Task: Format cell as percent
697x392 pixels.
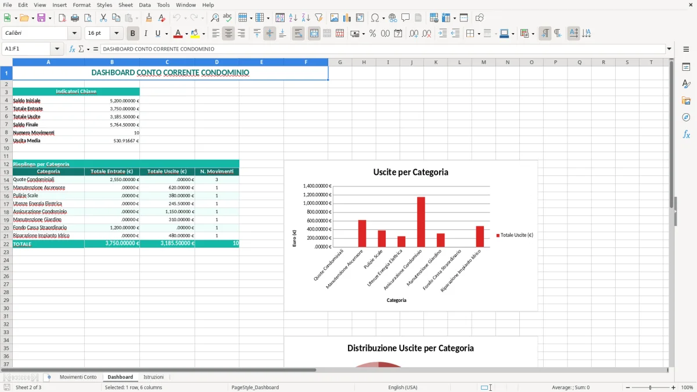Action: (x=372, y=34)
